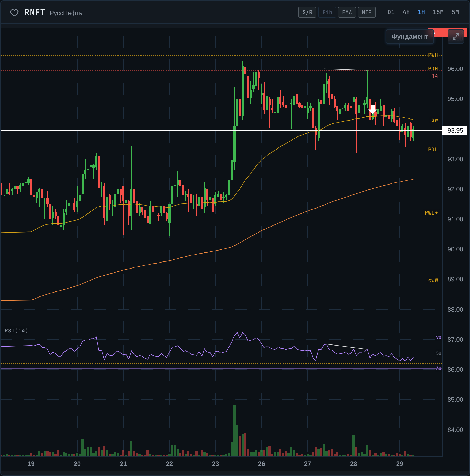Viewport: 470px width, 476px height.
Task: Switch to 5M timeframe
Action: 455,12
